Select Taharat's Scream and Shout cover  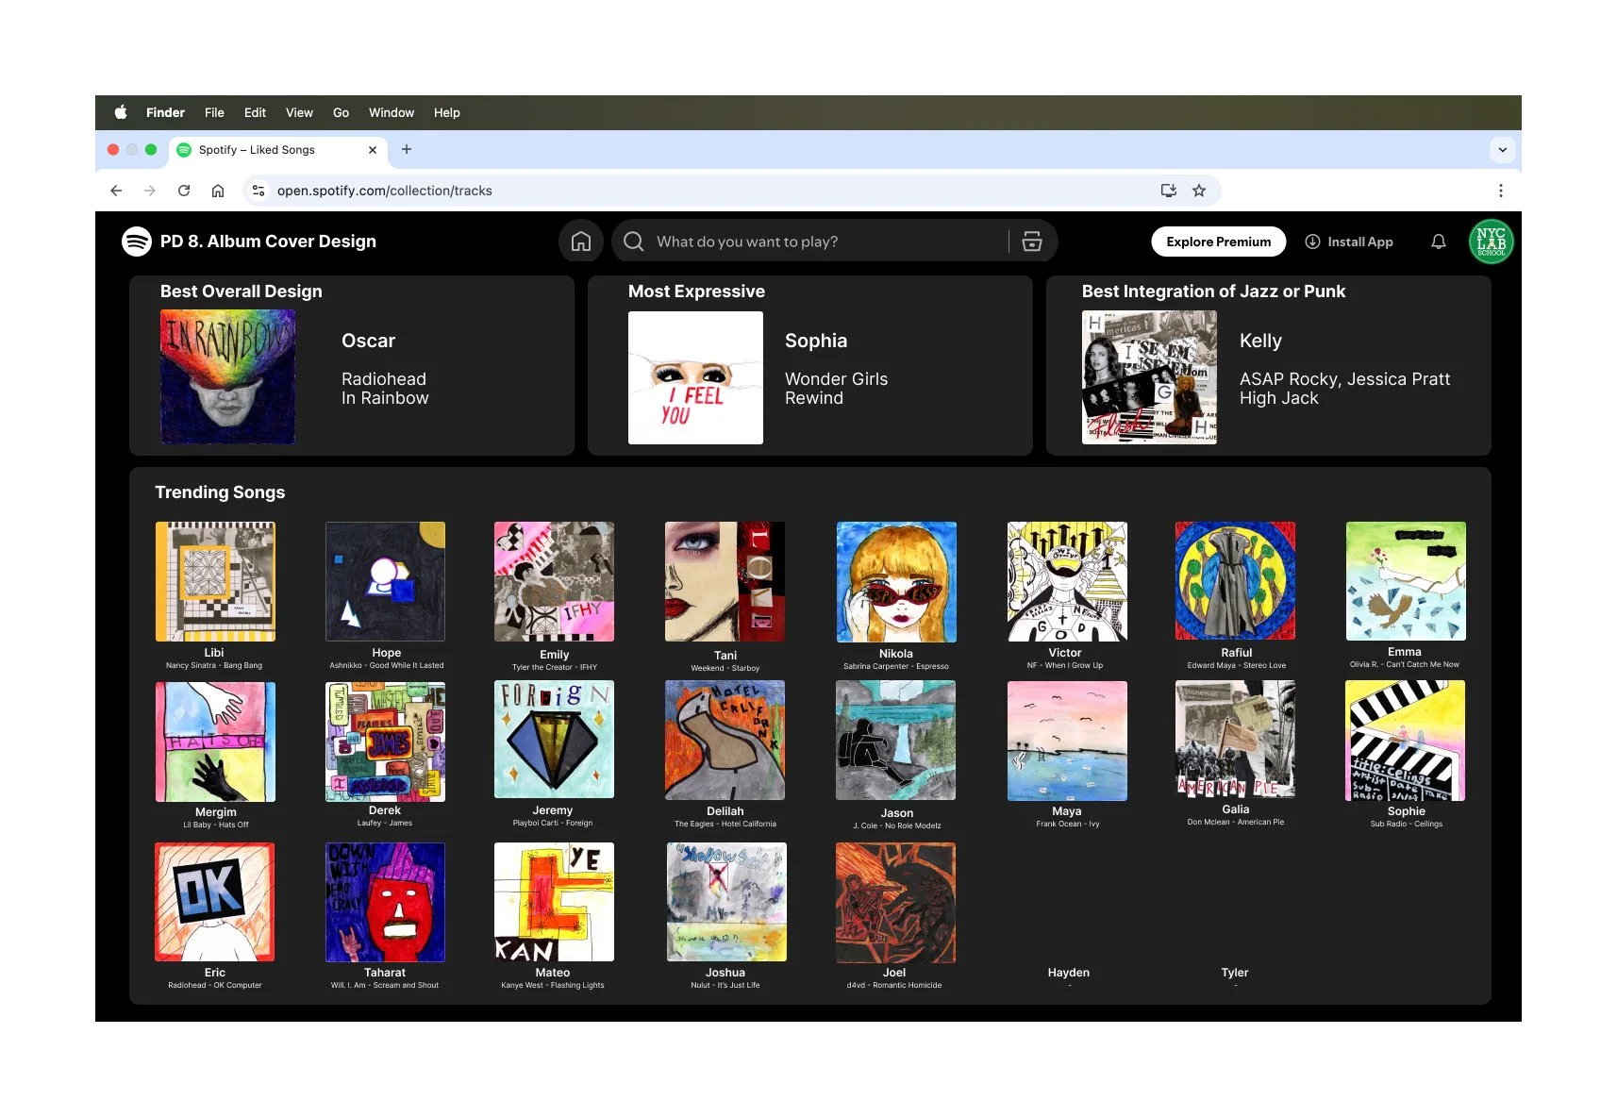pyautogui.click(x=385, y=902)
